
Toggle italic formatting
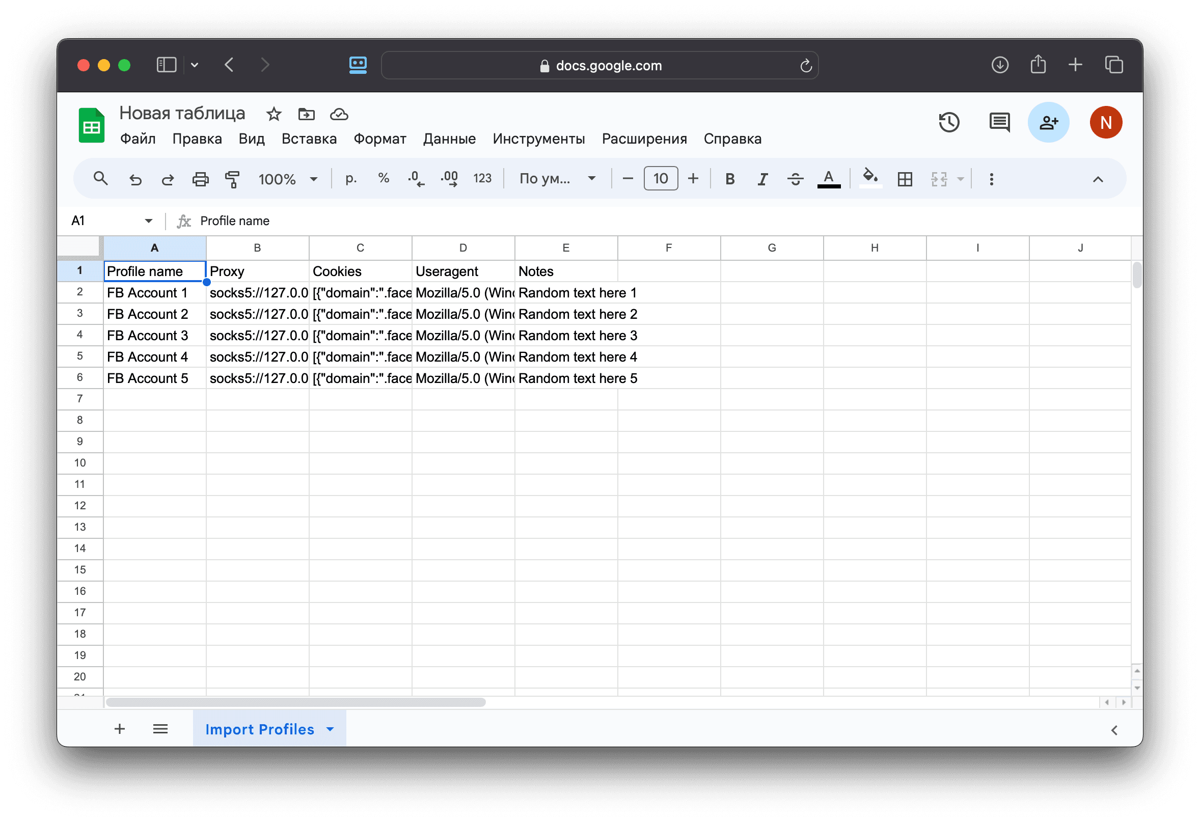pyautogui.click(x=762, y=179)
